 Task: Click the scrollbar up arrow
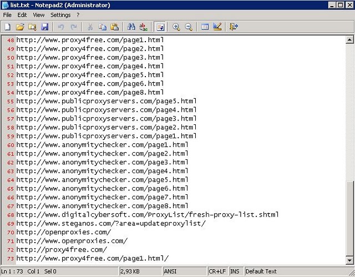click(349, 40)
